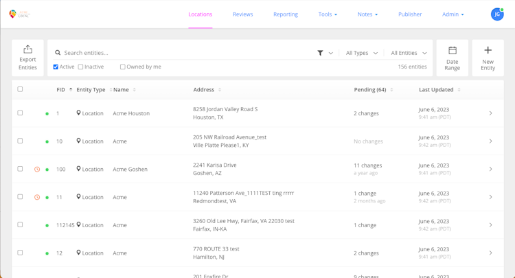This screenshot has width=515, height=278.
Task: Click the Export Entities upload icon
Action: (27, 49)
